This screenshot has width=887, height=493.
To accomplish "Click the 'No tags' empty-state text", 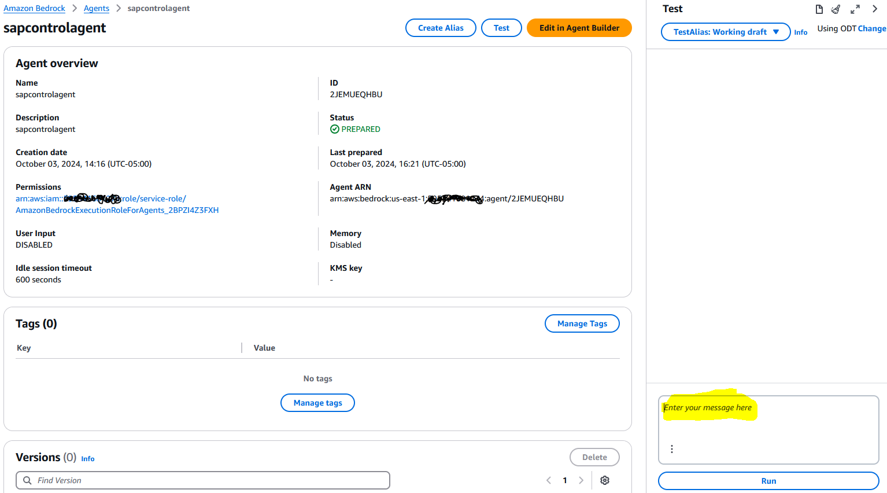I will pyautogui.click(x=318, y=378).
